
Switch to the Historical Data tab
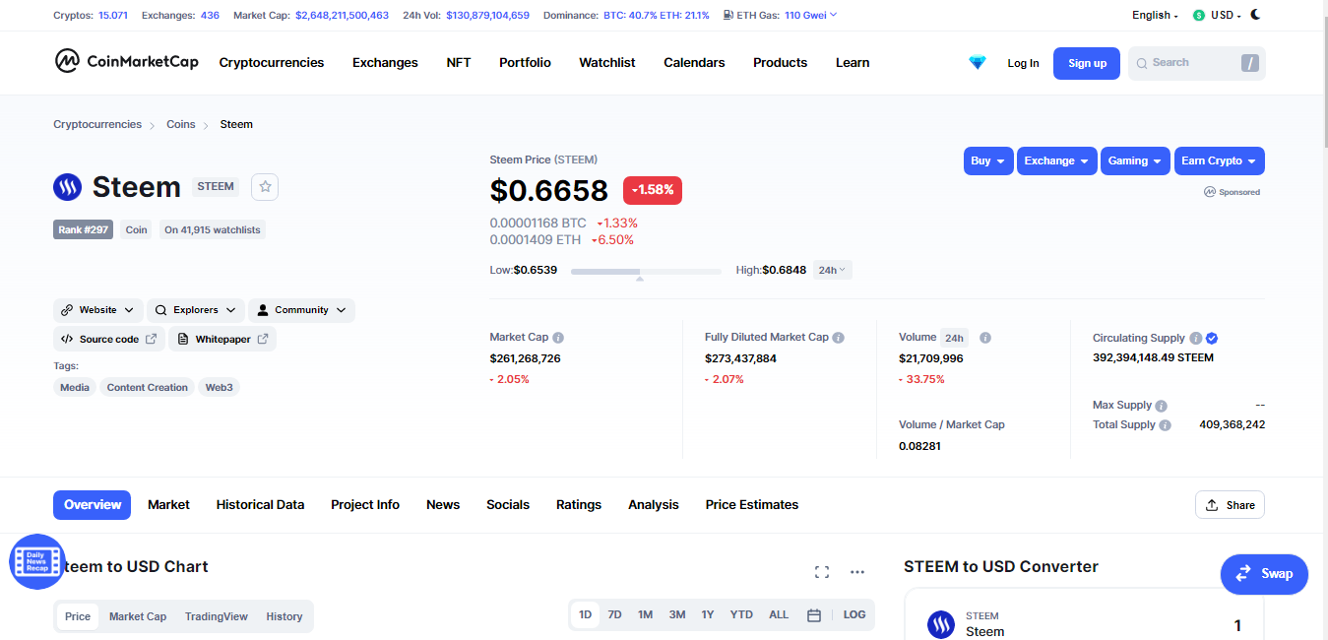tap(260, 504)
